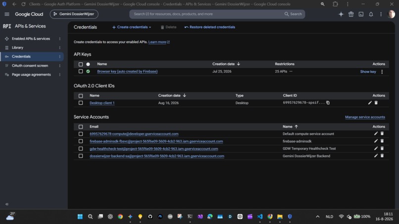Click Manage service accounts link

[365, 117]
